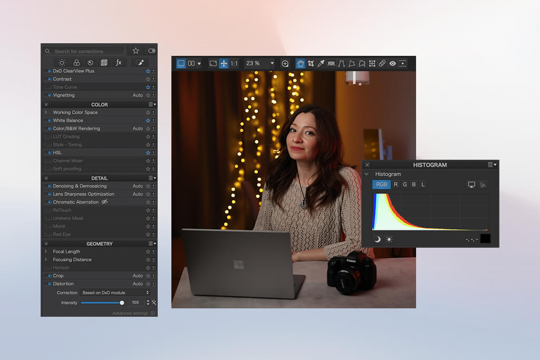Show only favorite corrections star
540x360 pixels.
tap(136, 51)
